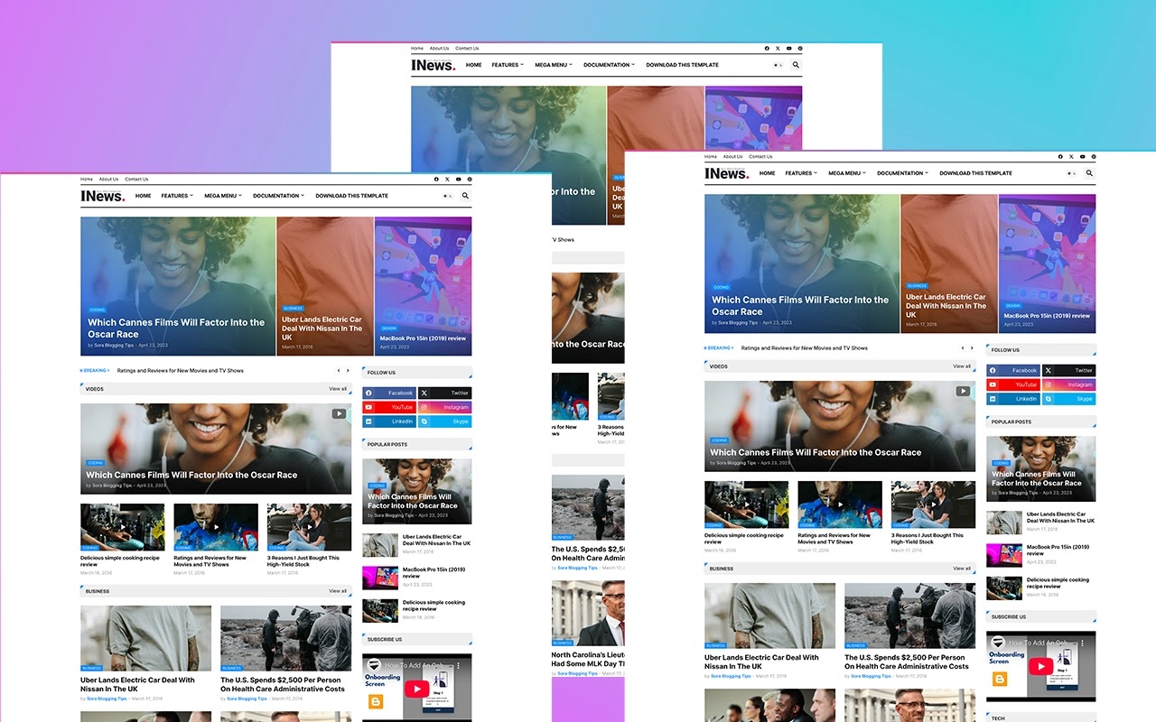
Task: Click the X icon in the left page's top bar
Action: 448,180
